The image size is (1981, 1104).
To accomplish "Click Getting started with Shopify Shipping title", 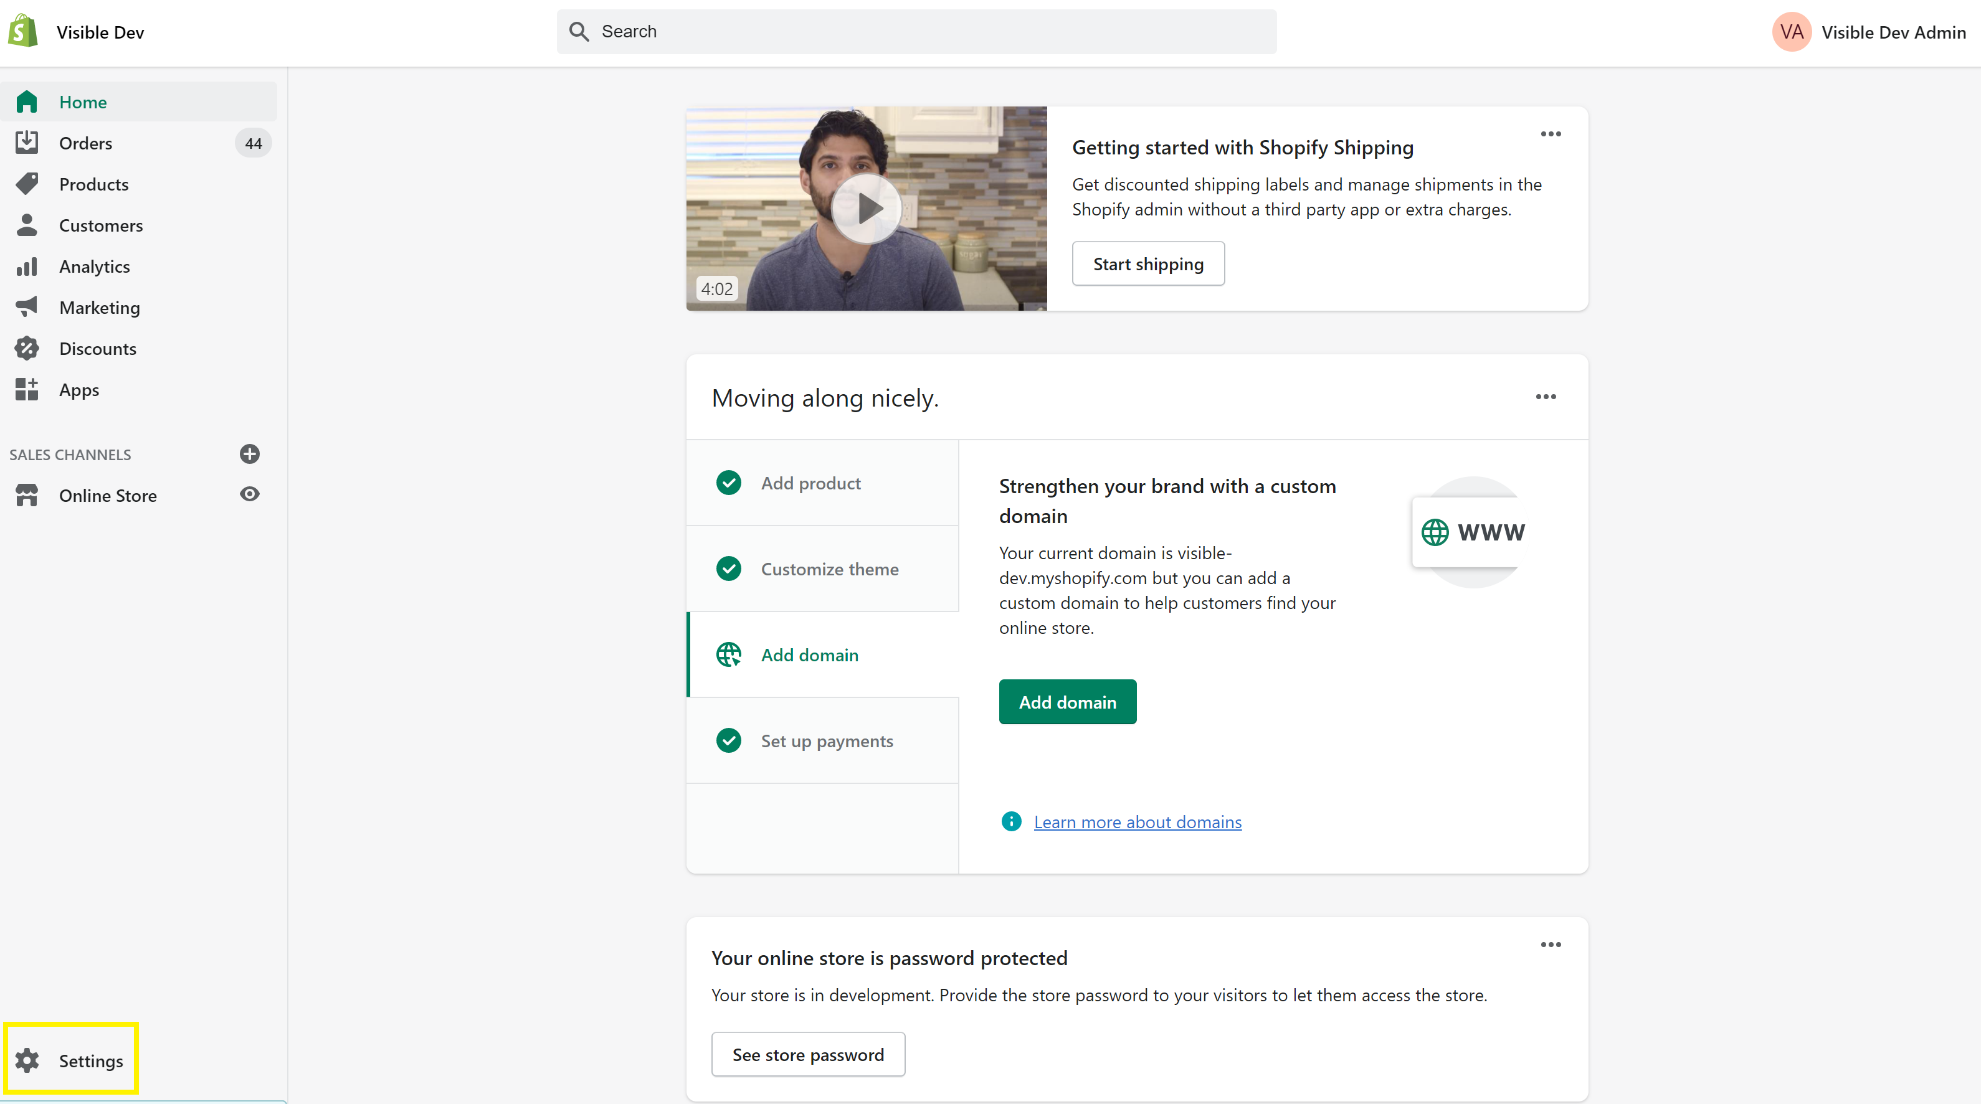I will (x=1242, y=147).
